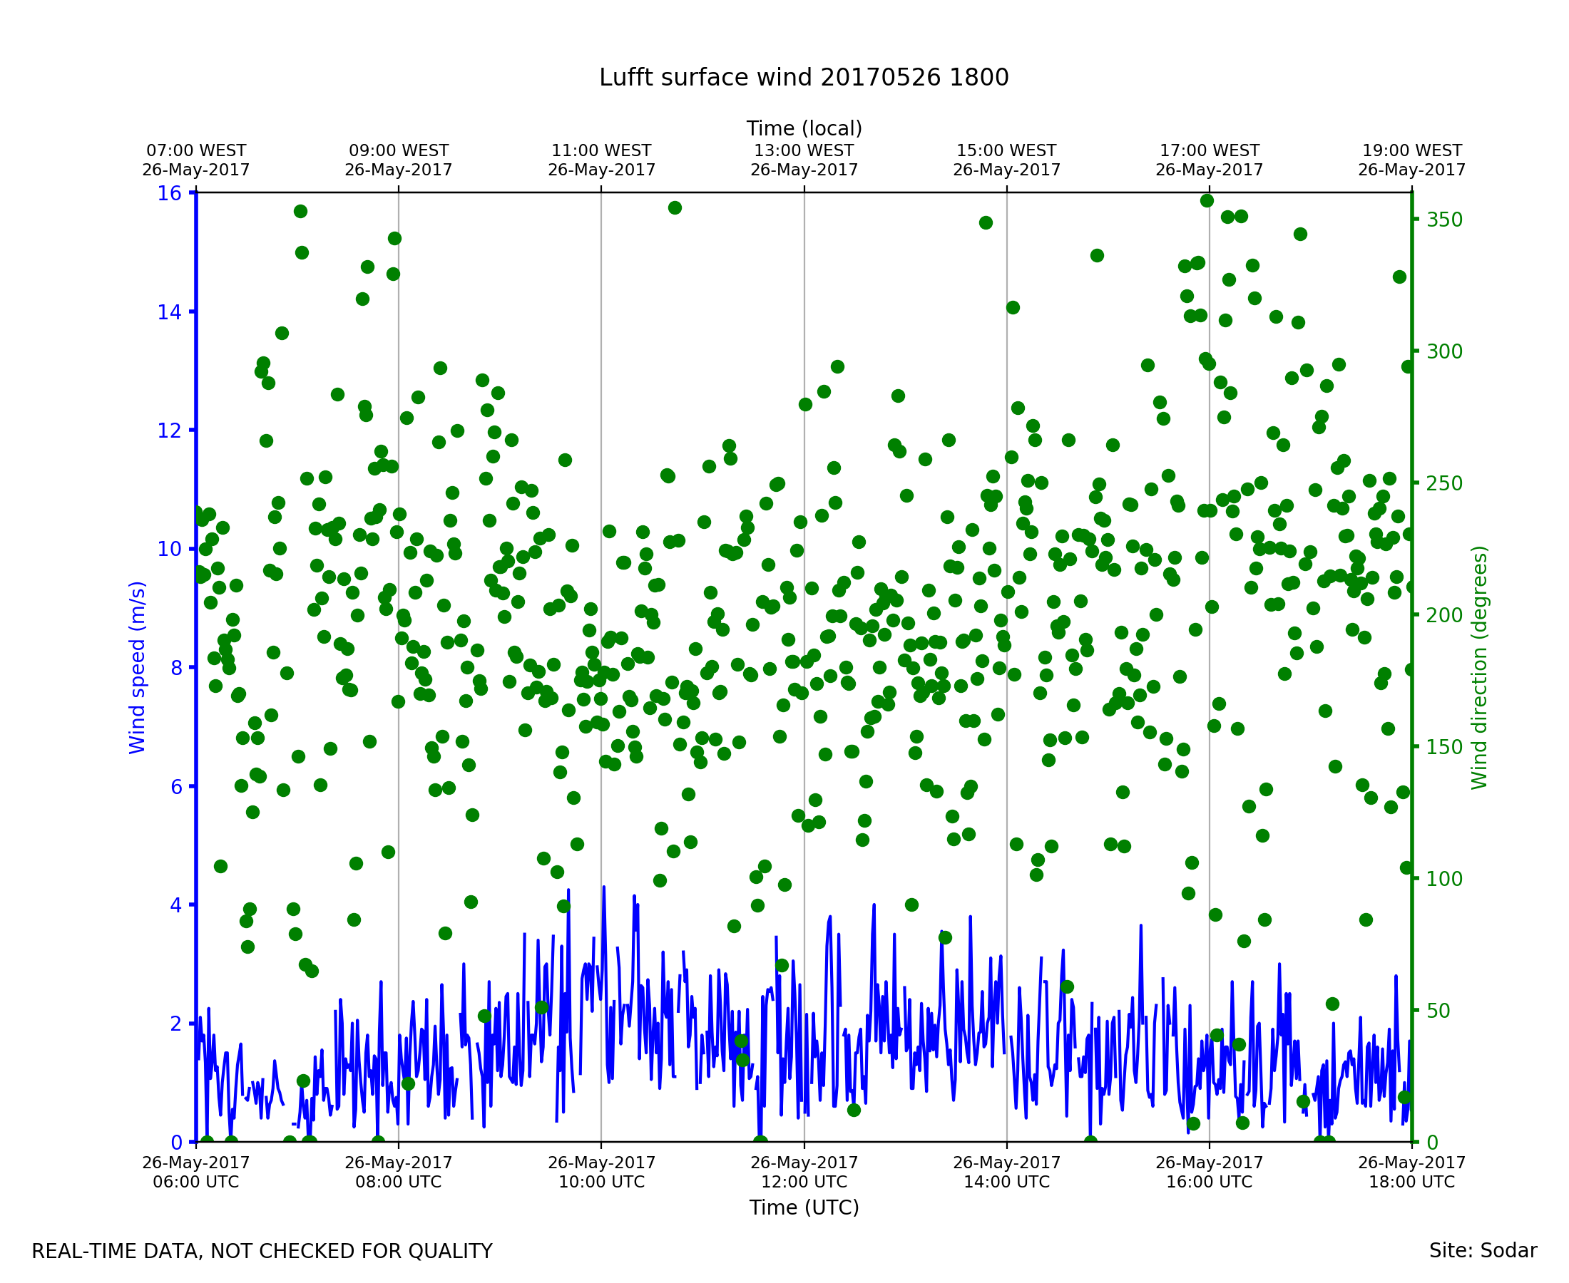Screen dimensions: 1569x1283
Task: Click the 'Wind direction (degrees)' axis label
Action: 1479,667
